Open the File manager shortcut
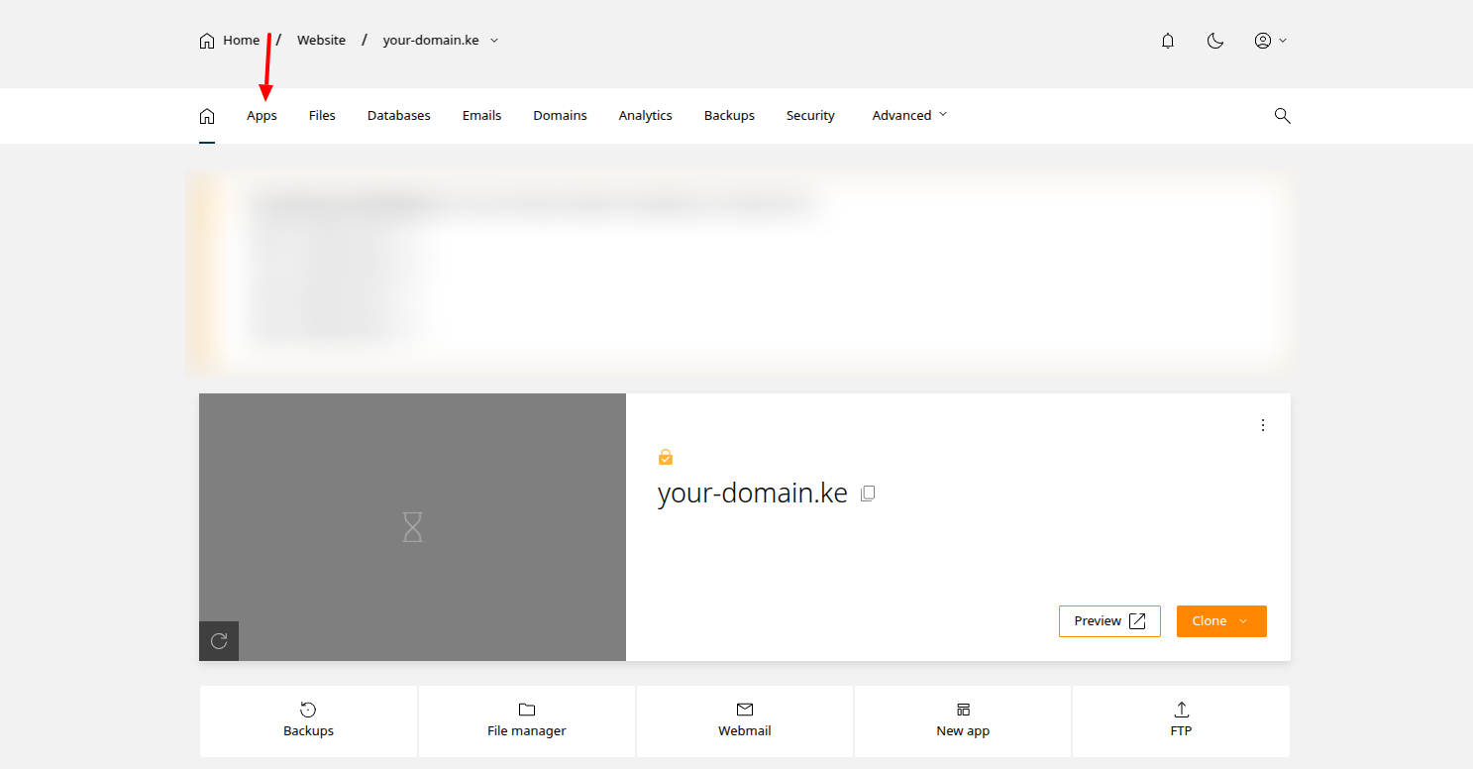Viewport: 1473px width, 769px height. (x=526, y=720)
